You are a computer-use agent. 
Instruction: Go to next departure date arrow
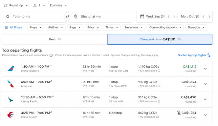point(174,17)
